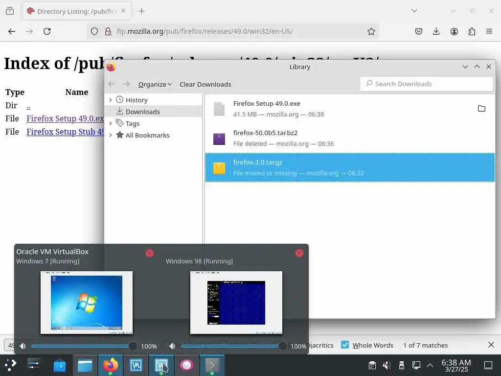Open the Firefox hamburger menu

click(489, 31)
